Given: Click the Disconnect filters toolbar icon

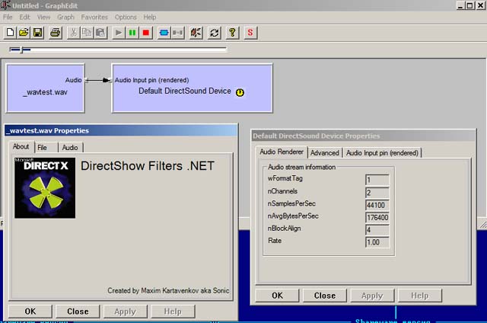Looking at the screenshot, I should (x=177, y=33).
